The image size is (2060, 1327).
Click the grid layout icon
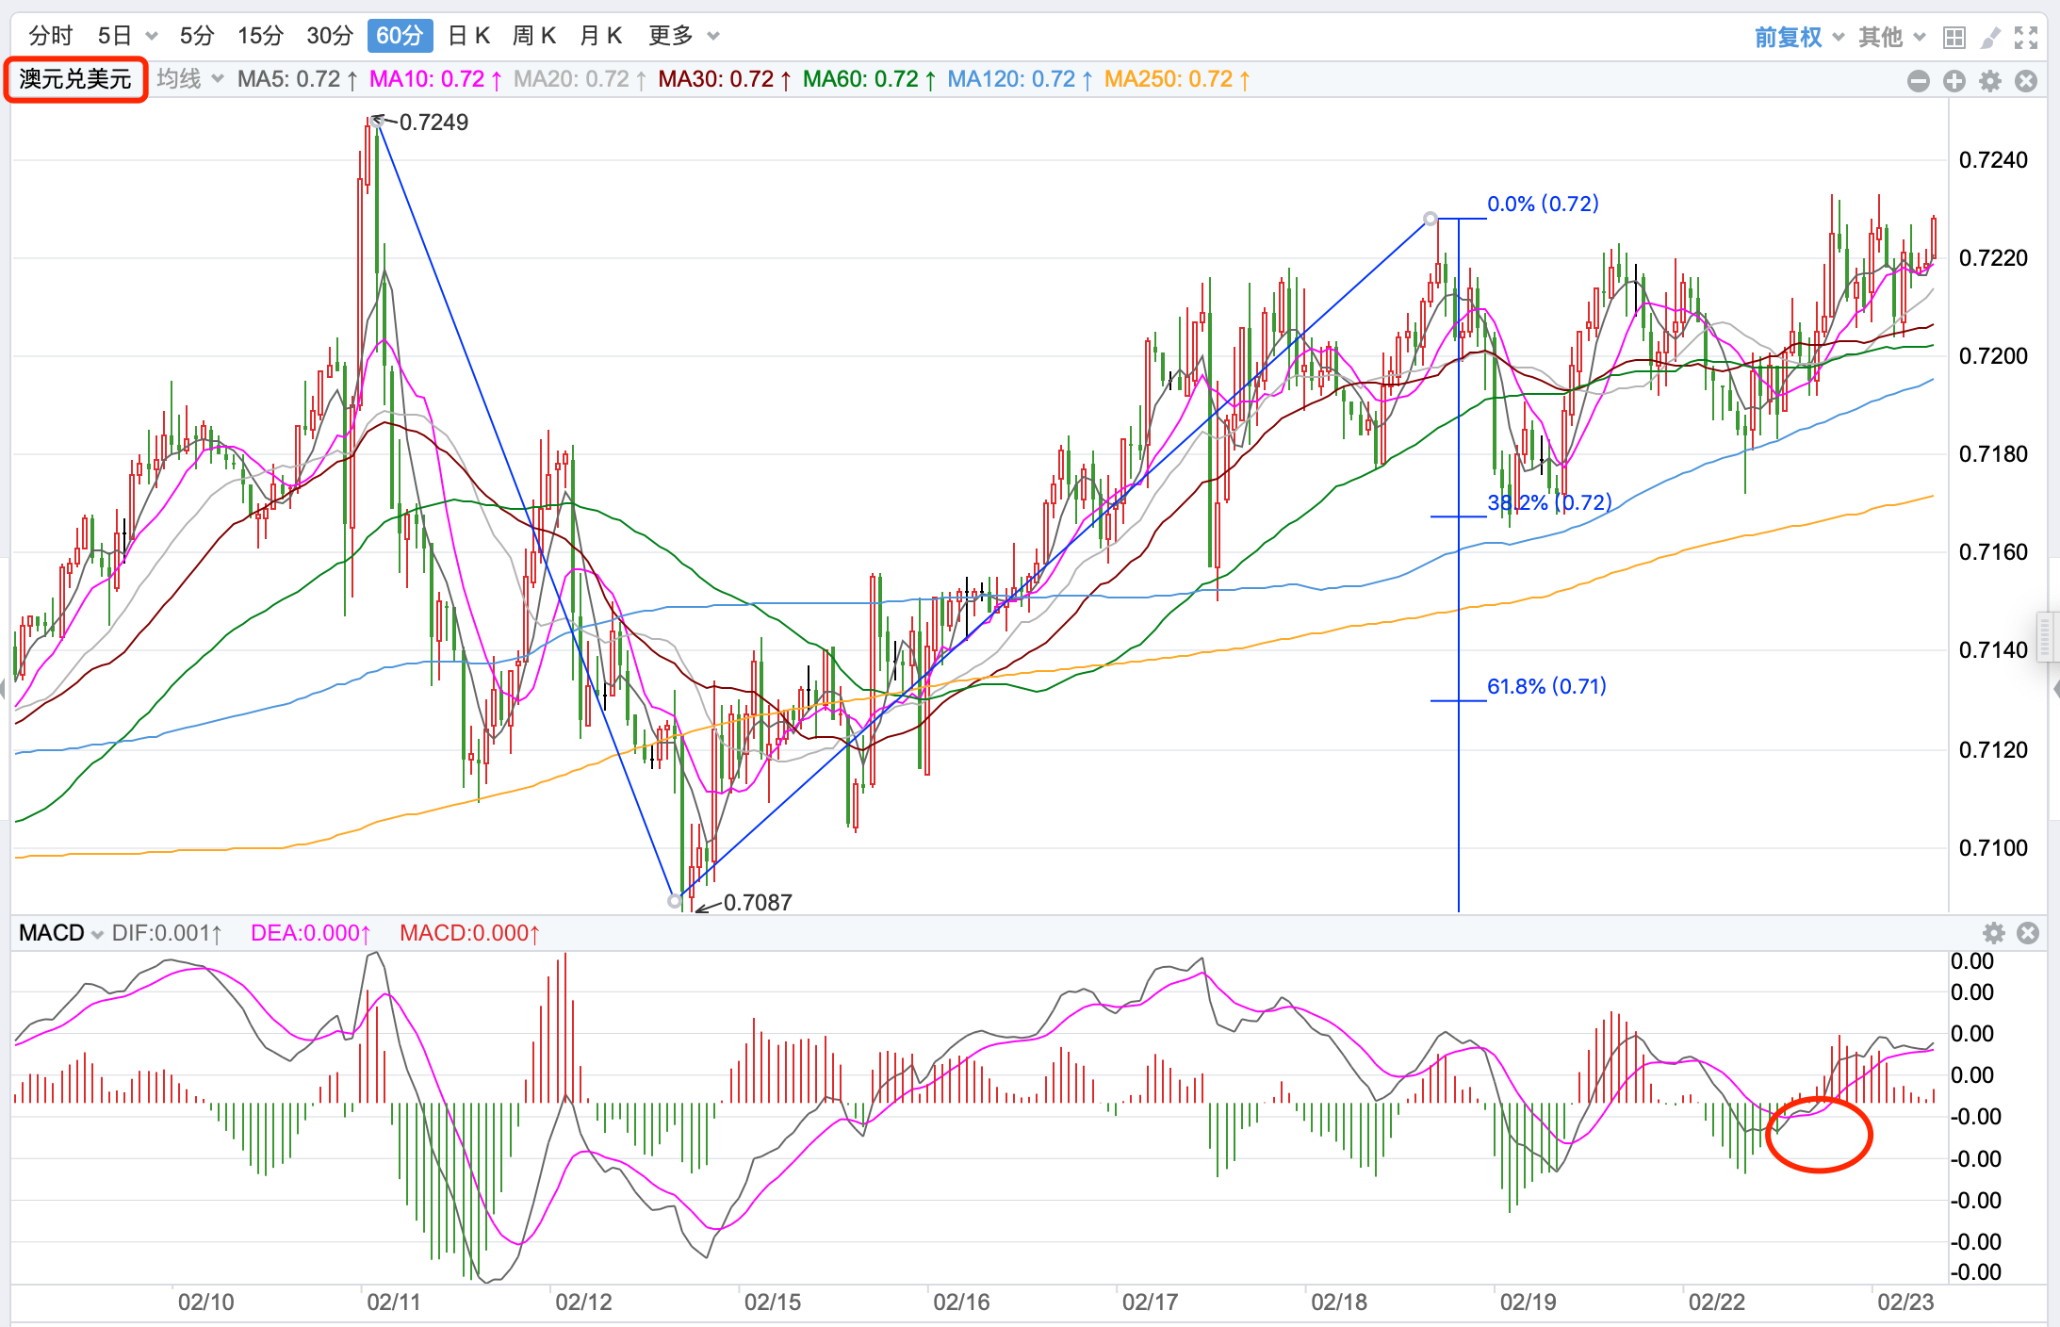pyautogui.click(x=1954, y=38)
